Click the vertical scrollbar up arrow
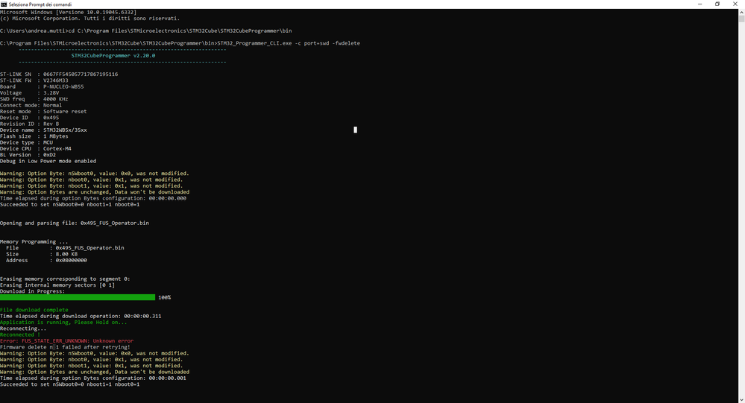The image size is (745, 403). 741,12
